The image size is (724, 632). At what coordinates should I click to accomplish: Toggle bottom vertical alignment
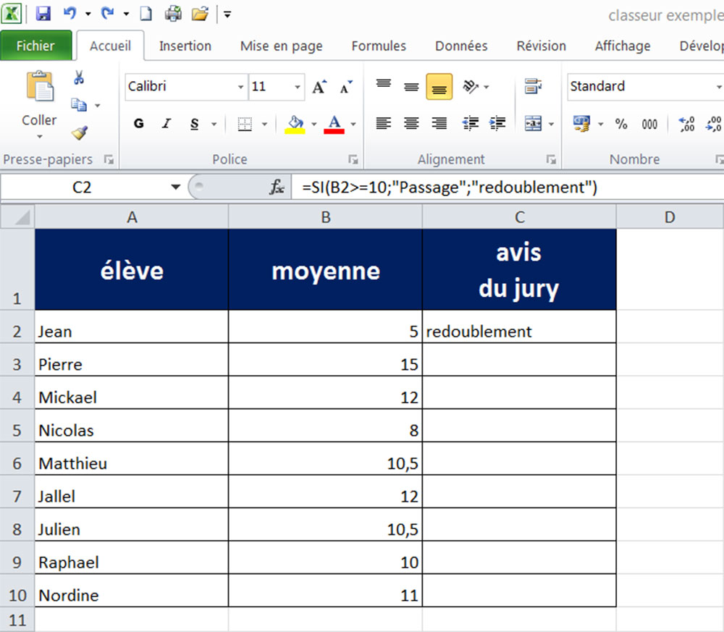(439, 86)
